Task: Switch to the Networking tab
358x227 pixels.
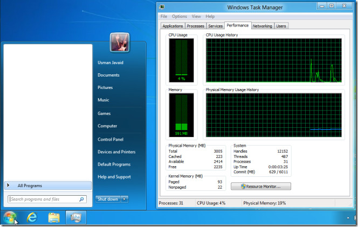Action: [262, 26]
